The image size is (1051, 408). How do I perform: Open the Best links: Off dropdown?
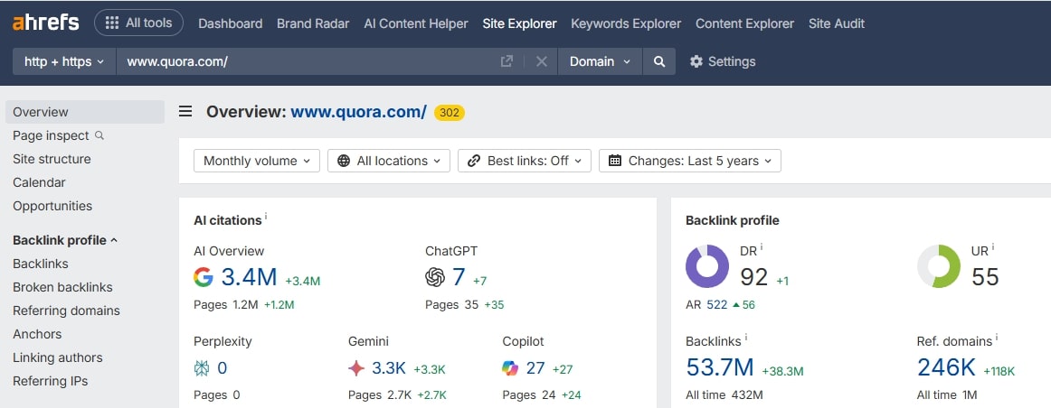pos(525,161)
